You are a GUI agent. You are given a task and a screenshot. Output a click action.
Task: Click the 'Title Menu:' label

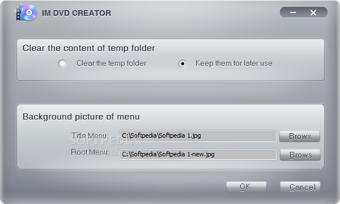click(x=90, y=135)
